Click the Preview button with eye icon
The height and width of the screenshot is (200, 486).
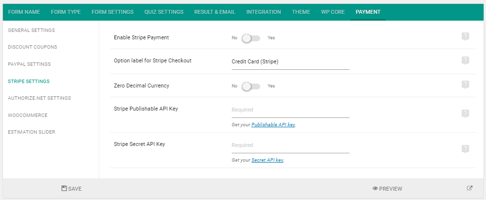click(387, 189)
